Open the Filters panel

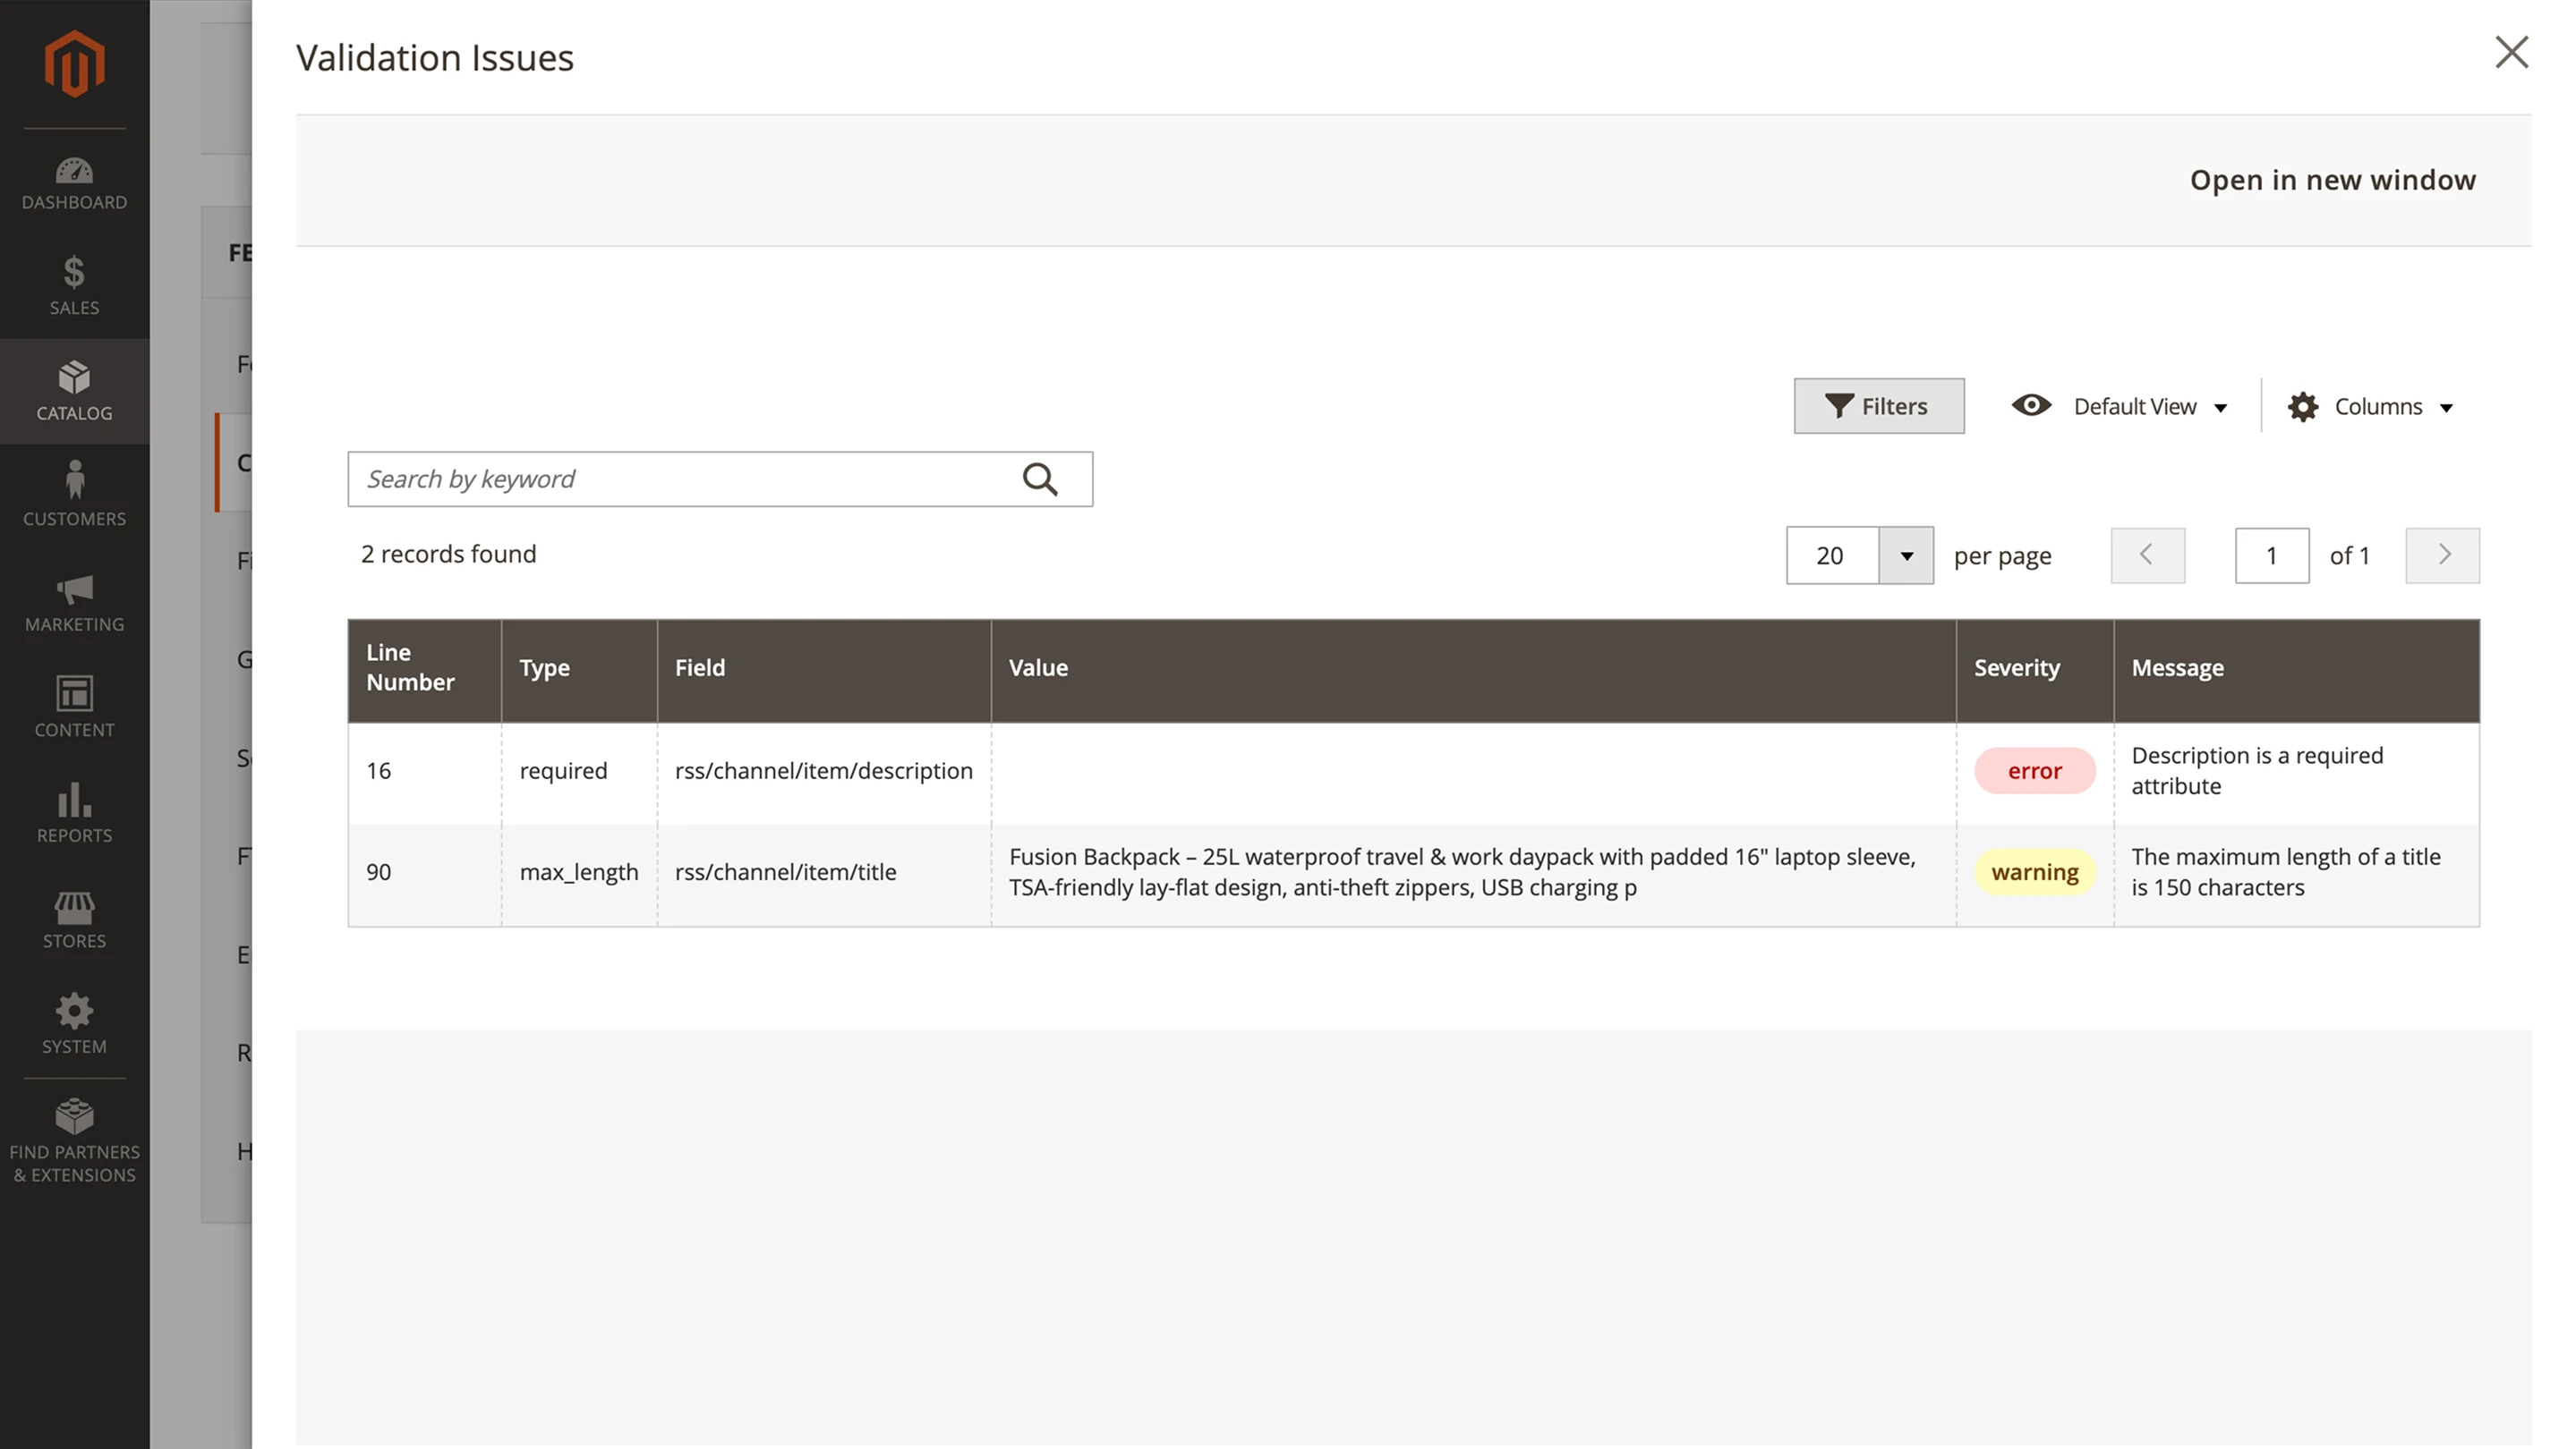point(1878,406)
